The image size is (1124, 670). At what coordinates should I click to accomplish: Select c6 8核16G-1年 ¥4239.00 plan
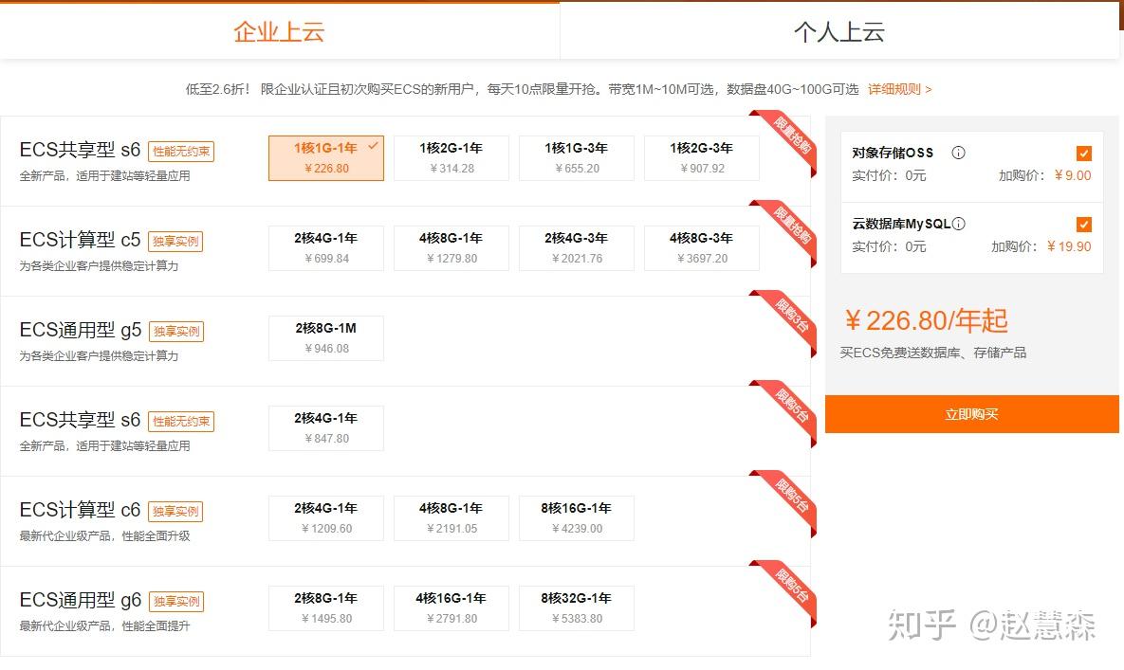point(577,518)
